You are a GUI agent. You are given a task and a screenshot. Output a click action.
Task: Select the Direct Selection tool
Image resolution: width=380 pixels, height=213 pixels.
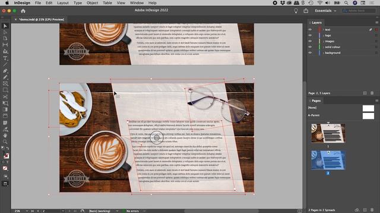(x=5, y=32)
